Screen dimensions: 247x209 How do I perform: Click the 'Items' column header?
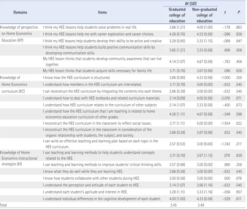click(102, 12)
